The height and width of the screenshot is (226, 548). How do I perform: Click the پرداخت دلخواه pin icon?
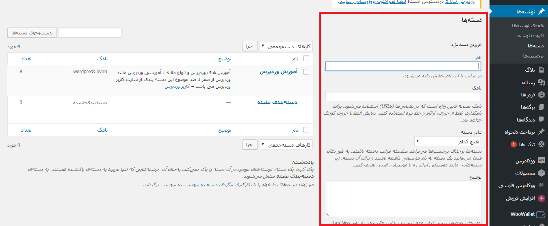(541, 132)
